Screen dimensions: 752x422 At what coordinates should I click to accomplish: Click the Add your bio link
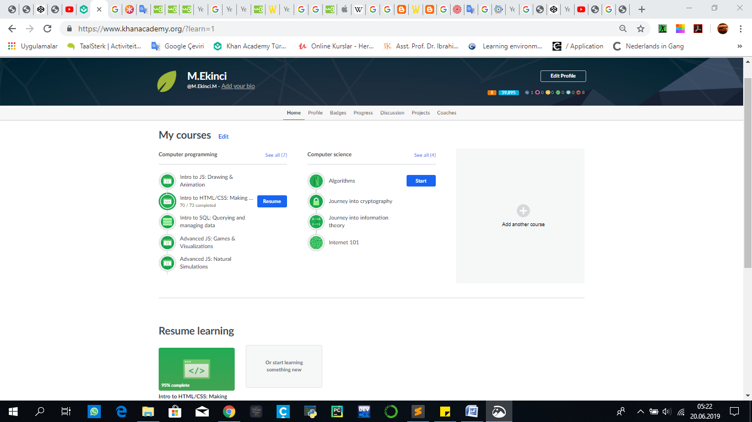pos(238,86)
